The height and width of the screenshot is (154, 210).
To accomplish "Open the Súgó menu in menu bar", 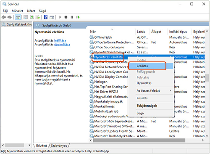I will pos(42,11).
